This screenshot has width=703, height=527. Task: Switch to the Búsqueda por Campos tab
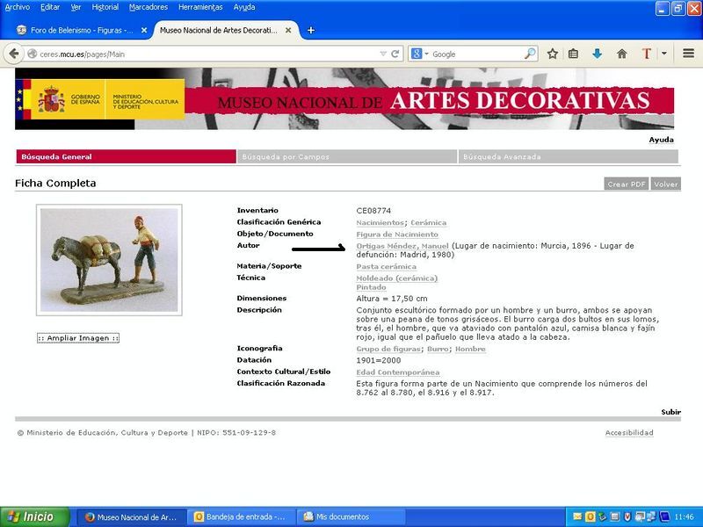pyautogui.click(x=286, y=157)
